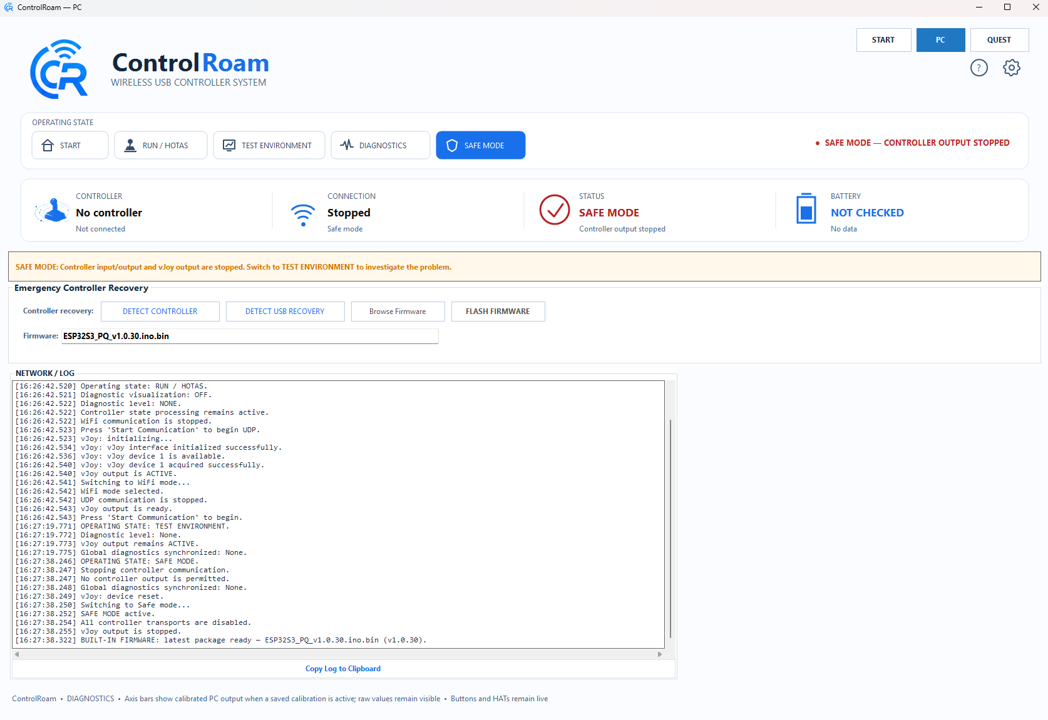Viewport: 1048px width, 720px height.
Task: Click log line 'SAFE MODE active.'
Action: pos(85,614)
